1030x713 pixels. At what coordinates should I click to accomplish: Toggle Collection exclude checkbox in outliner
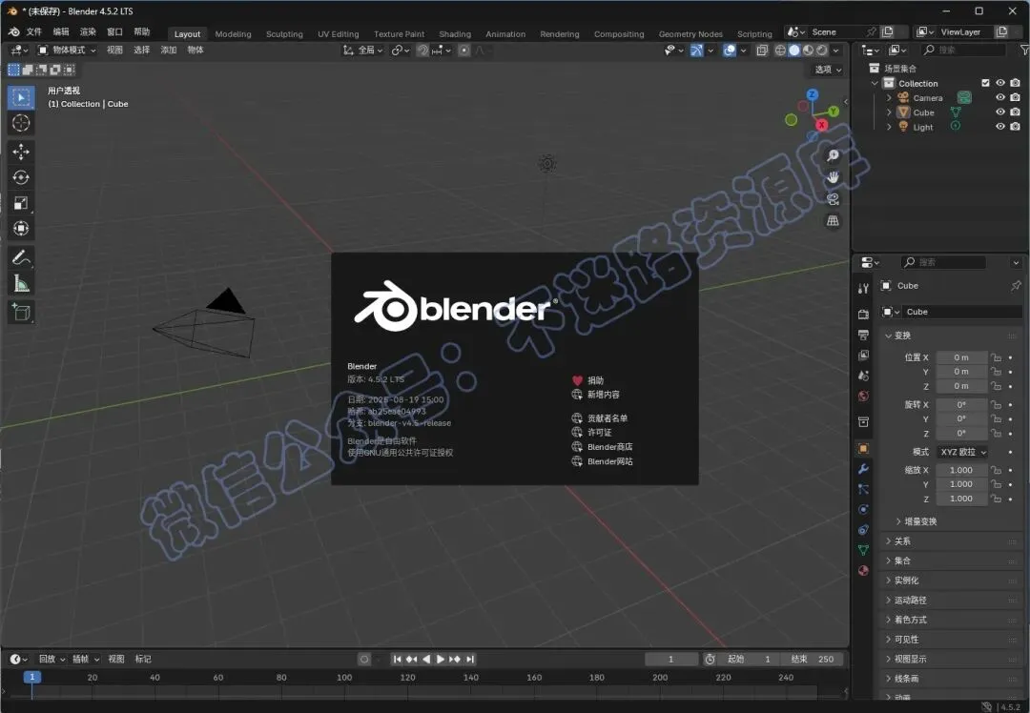985,83
